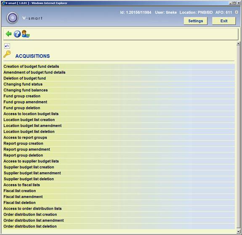Open the Settings button
The image size is (242, 235).
click(x=195, y=21)
